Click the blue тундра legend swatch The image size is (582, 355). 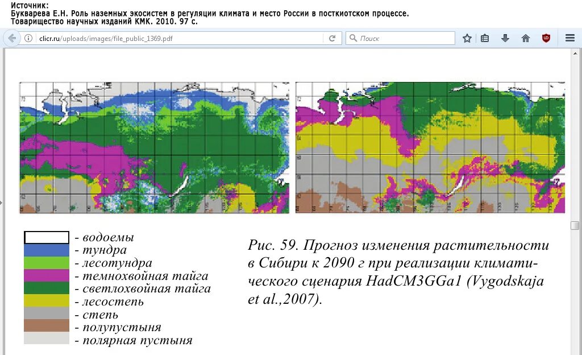click(47, 250)
